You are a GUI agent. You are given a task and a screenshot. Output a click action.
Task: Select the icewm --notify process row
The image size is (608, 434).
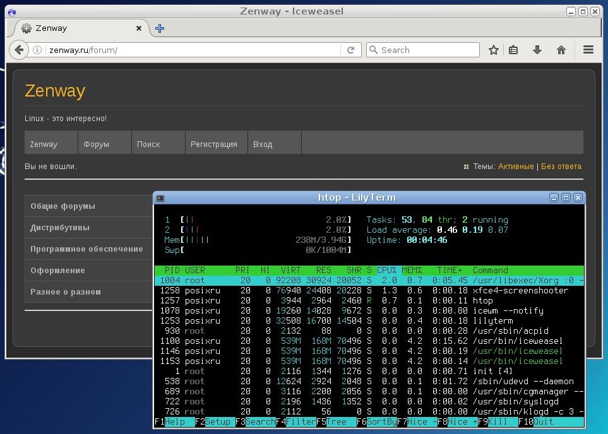(369, 310)
